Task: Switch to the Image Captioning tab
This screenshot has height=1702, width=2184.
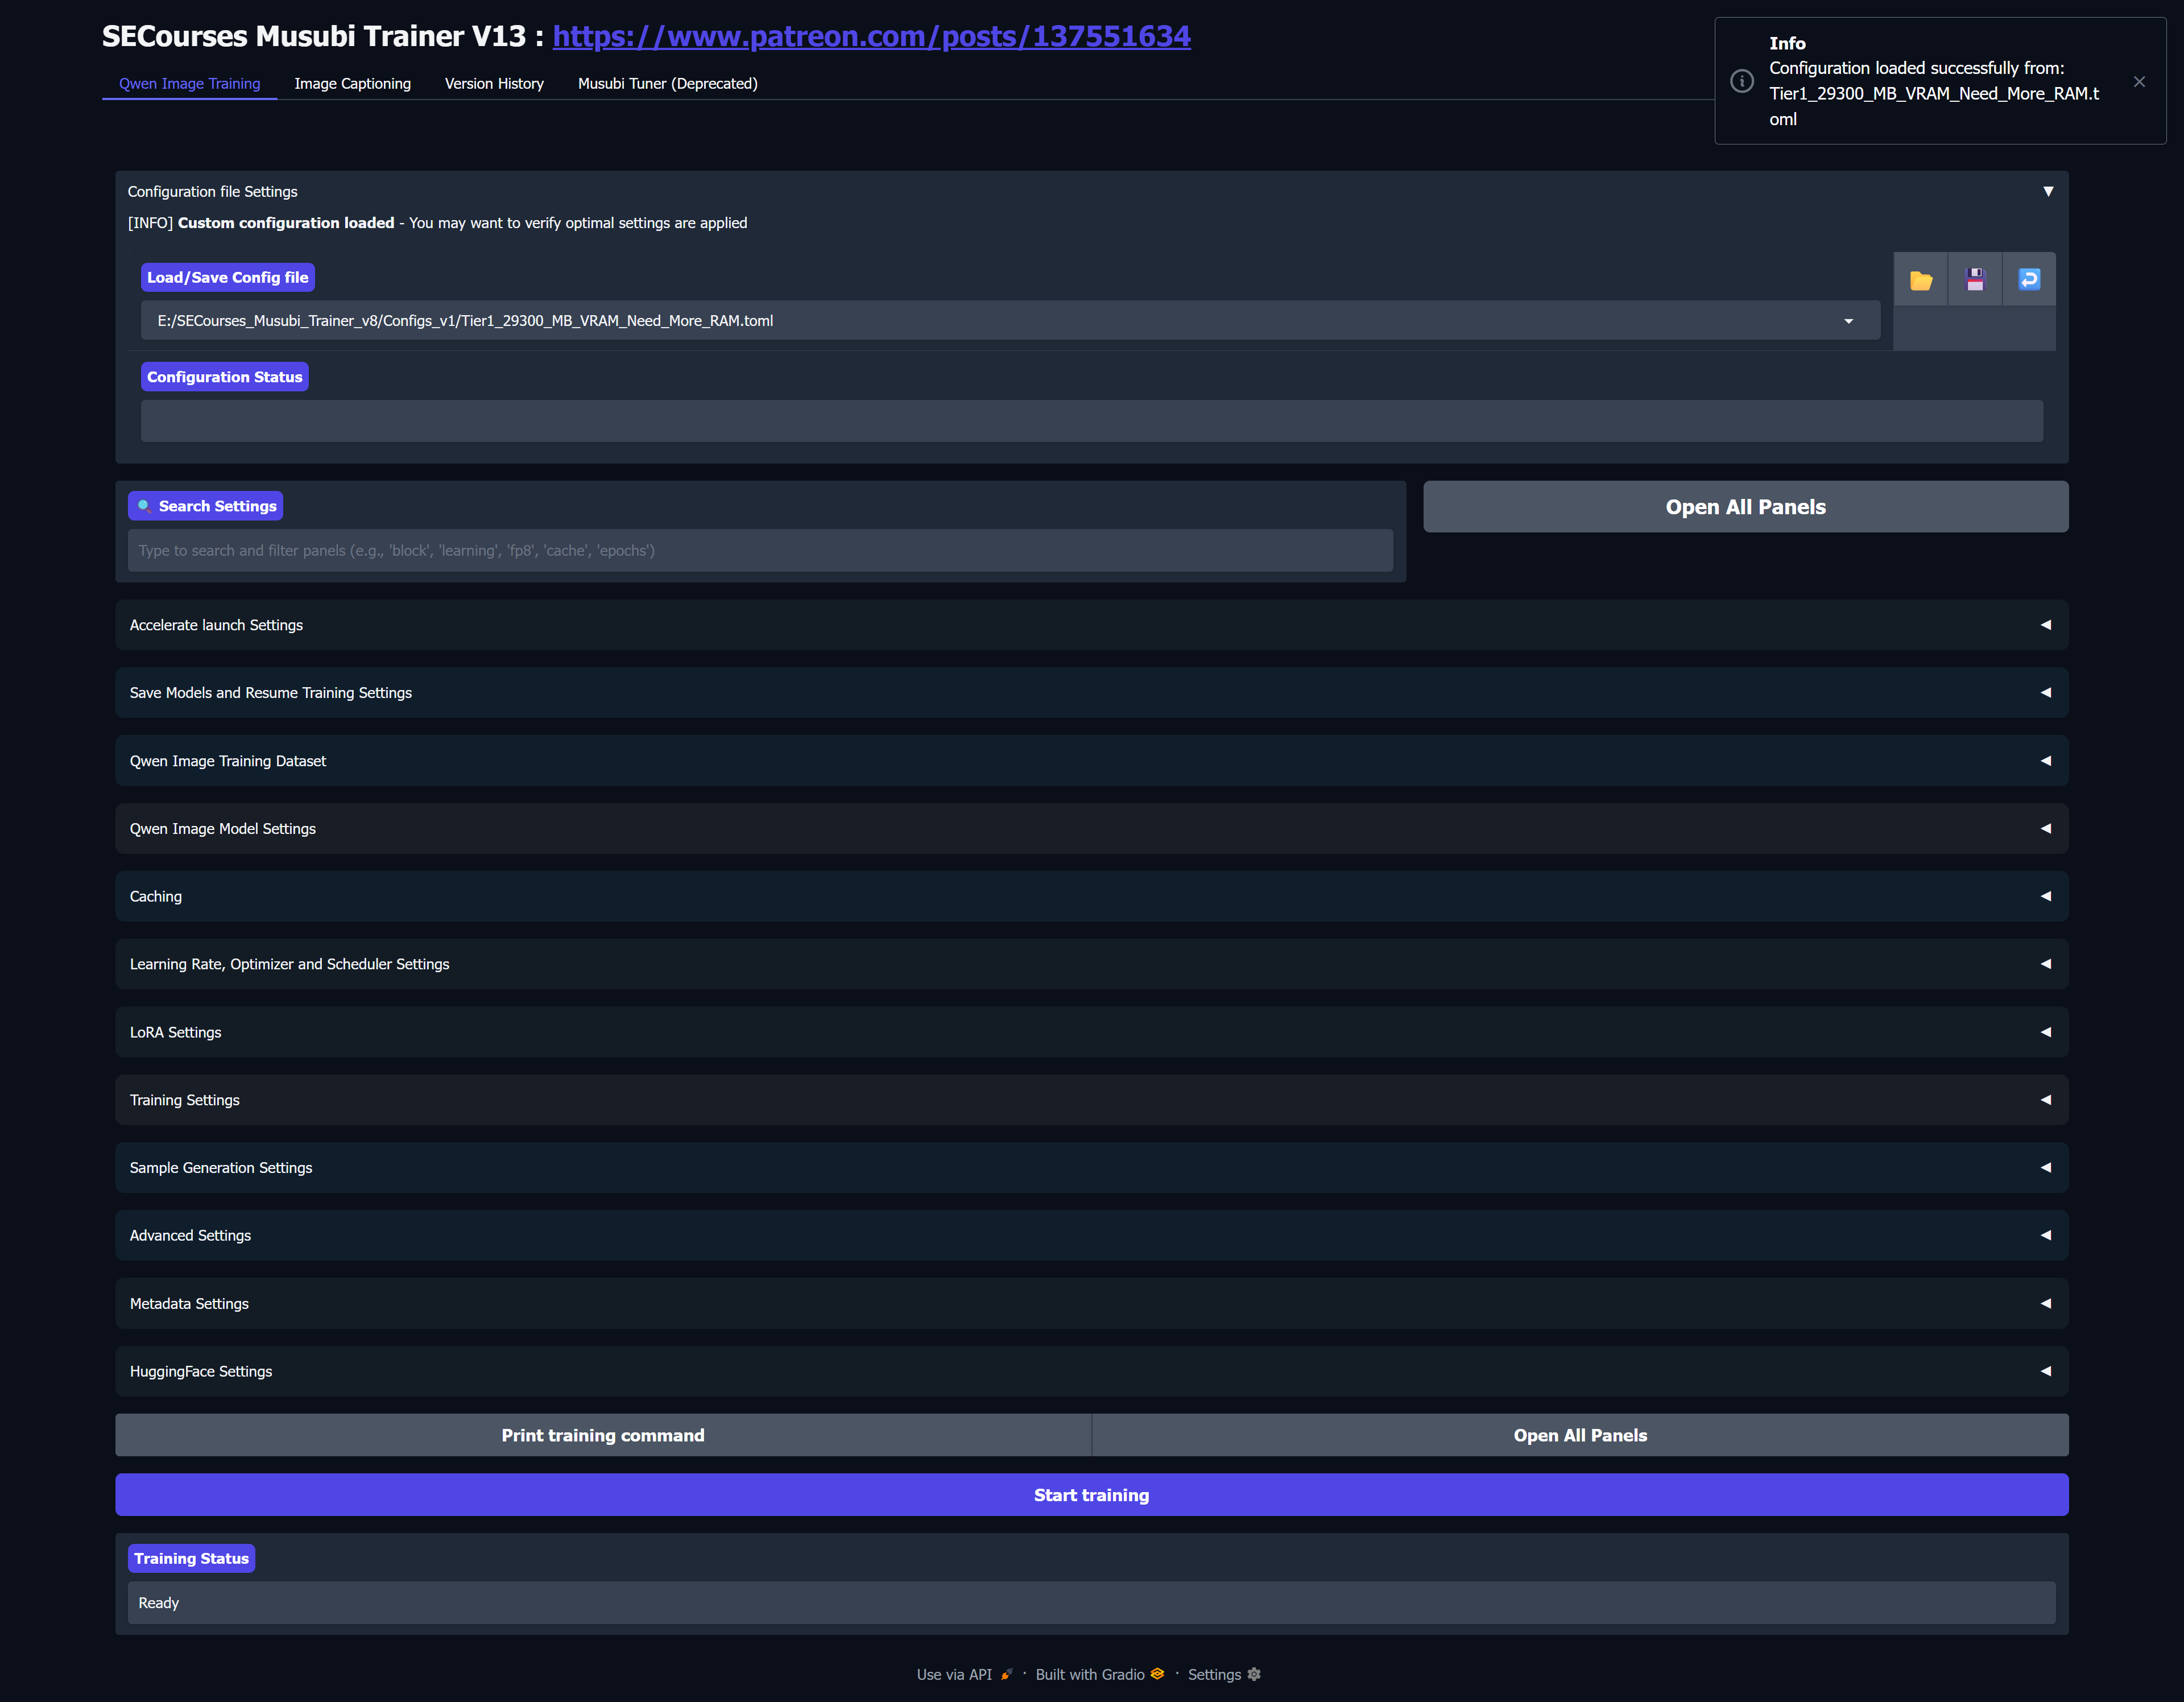Action: click(x=352, y=84)
